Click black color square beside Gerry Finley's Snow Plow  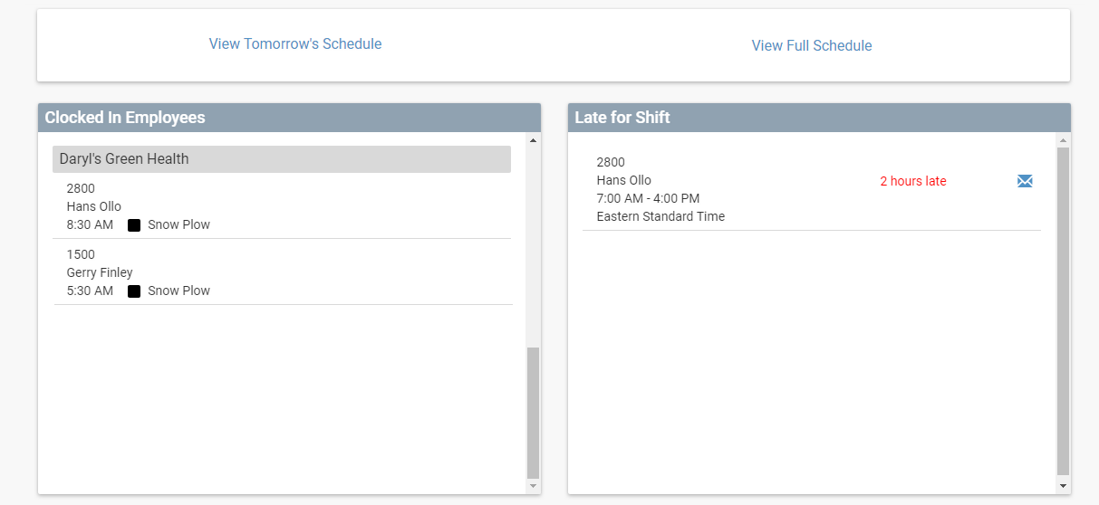coord(134,291)
